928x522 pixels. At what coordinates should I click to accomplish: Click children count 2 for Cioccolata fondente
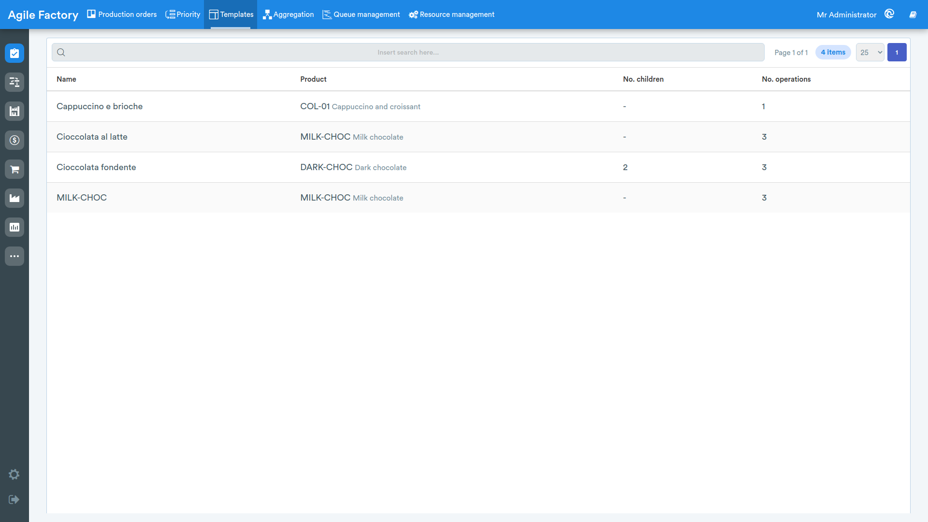coord(625,167)
